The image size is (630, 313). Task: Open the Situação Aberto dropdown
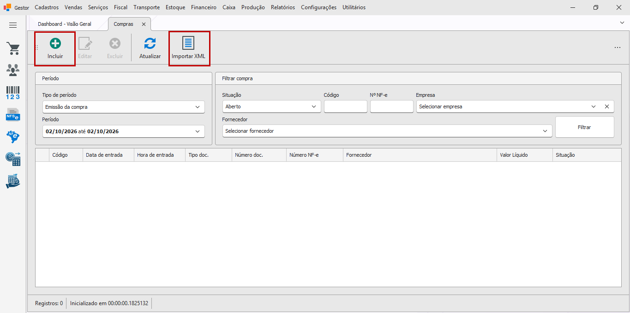[271, 106]
